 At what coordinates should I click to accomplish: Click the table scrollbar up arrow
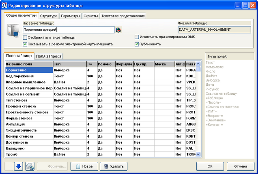pyautogui.click(x=198, y=64)
